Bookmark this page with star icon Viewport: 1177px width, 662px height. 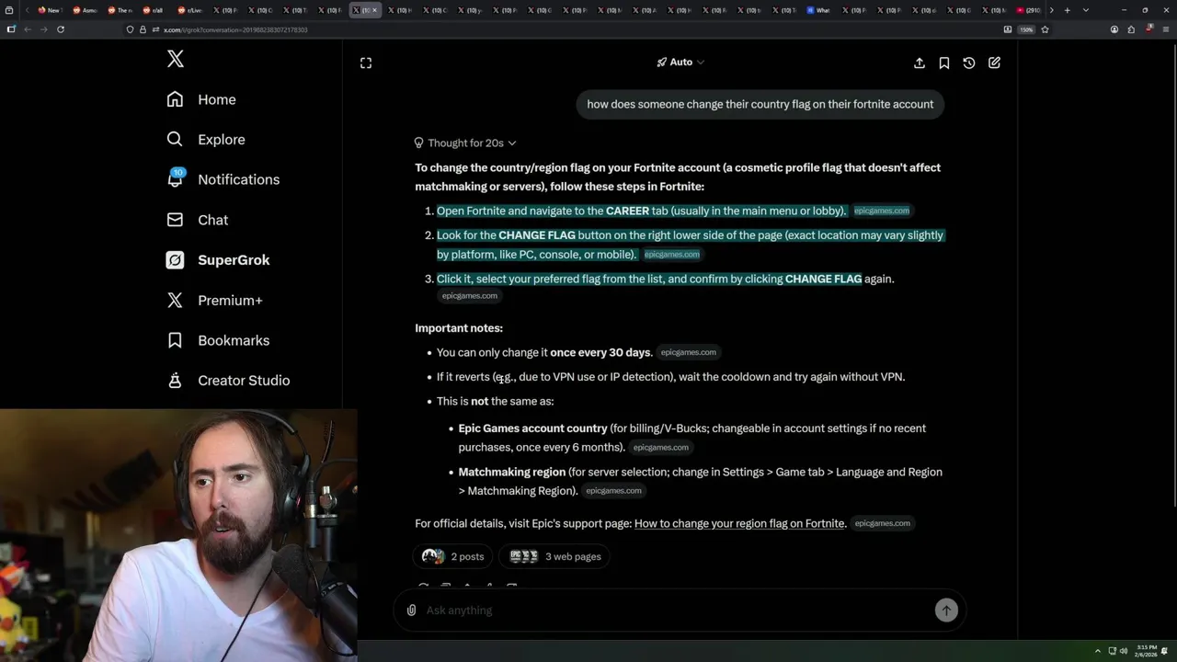tap(1046, 29)
